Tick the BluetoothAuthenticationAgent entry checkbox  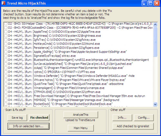coord(6,60)
